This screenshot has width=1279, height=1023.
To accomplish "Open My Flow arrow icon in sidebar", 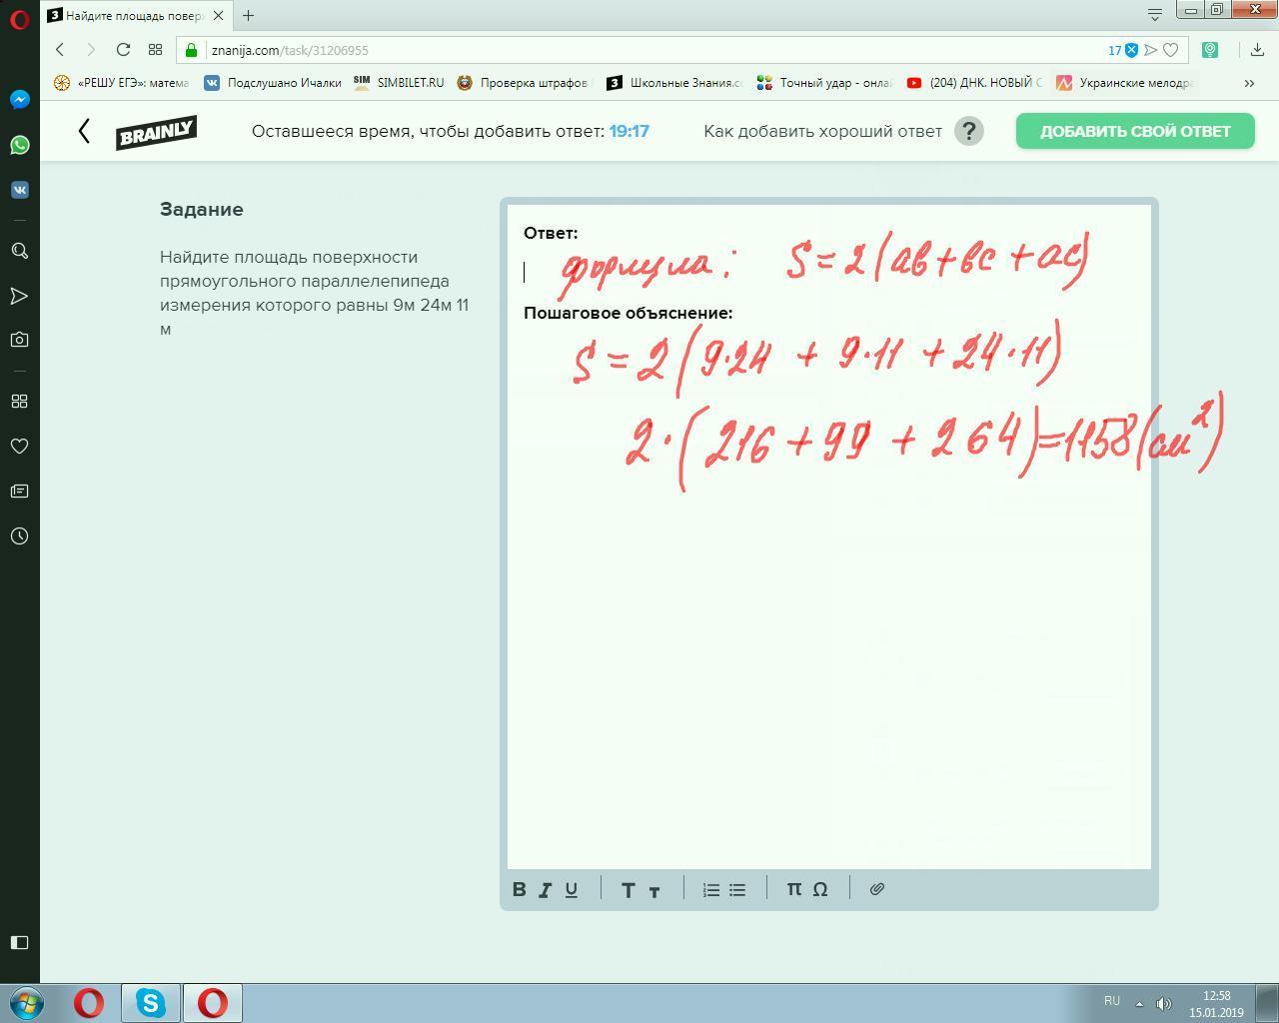I will pos(19,296).
